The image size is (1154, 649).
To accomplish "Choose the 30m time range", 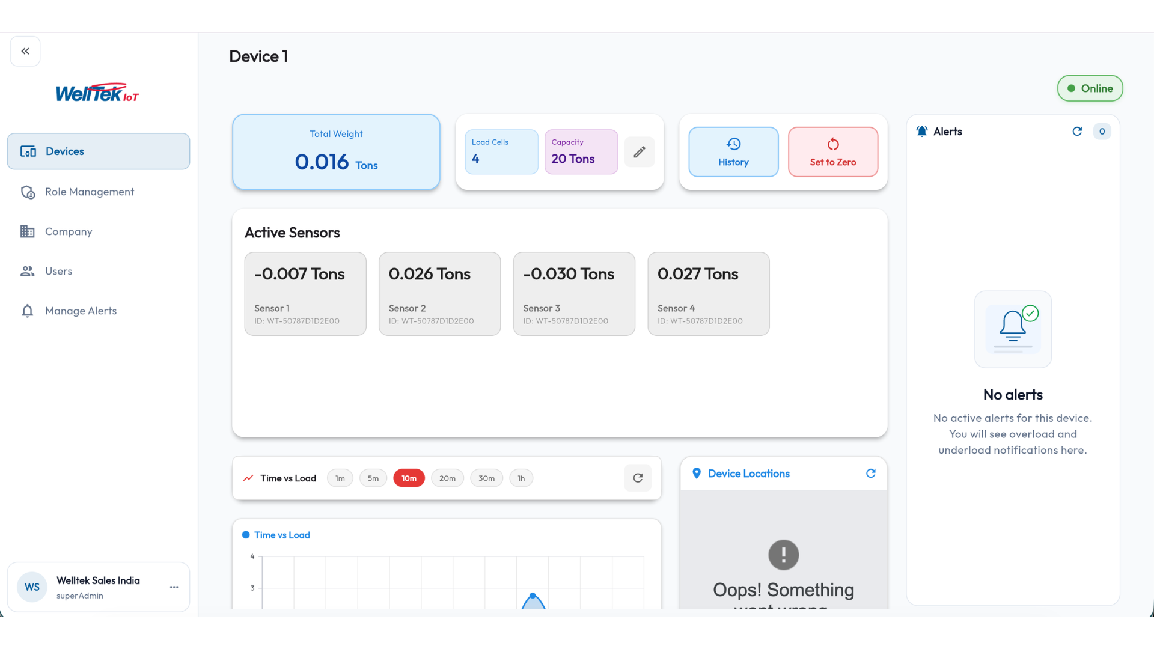I will pos(487,478).
